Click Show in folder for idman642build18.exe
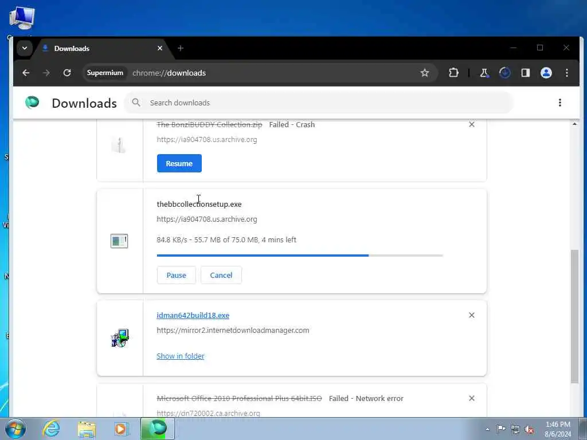This screenshot has width=587, height=440. click(181, 356)
